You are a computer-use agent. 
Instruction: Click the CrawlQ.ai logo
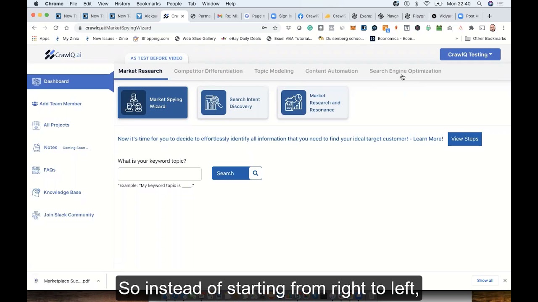click(63, 55)
